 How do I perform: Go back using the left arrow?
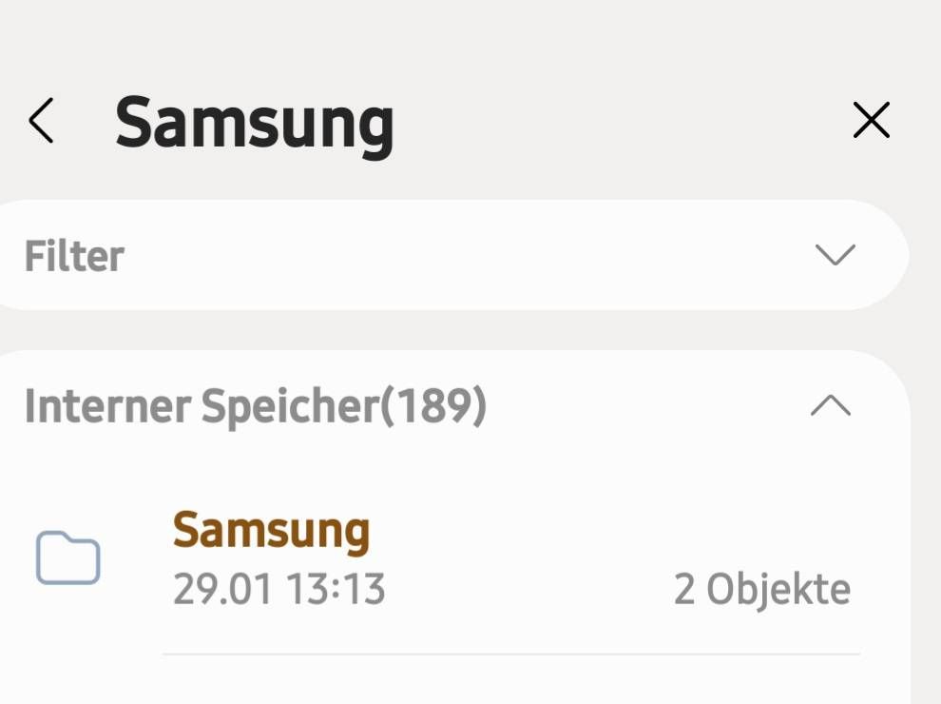tap(41, 122)
